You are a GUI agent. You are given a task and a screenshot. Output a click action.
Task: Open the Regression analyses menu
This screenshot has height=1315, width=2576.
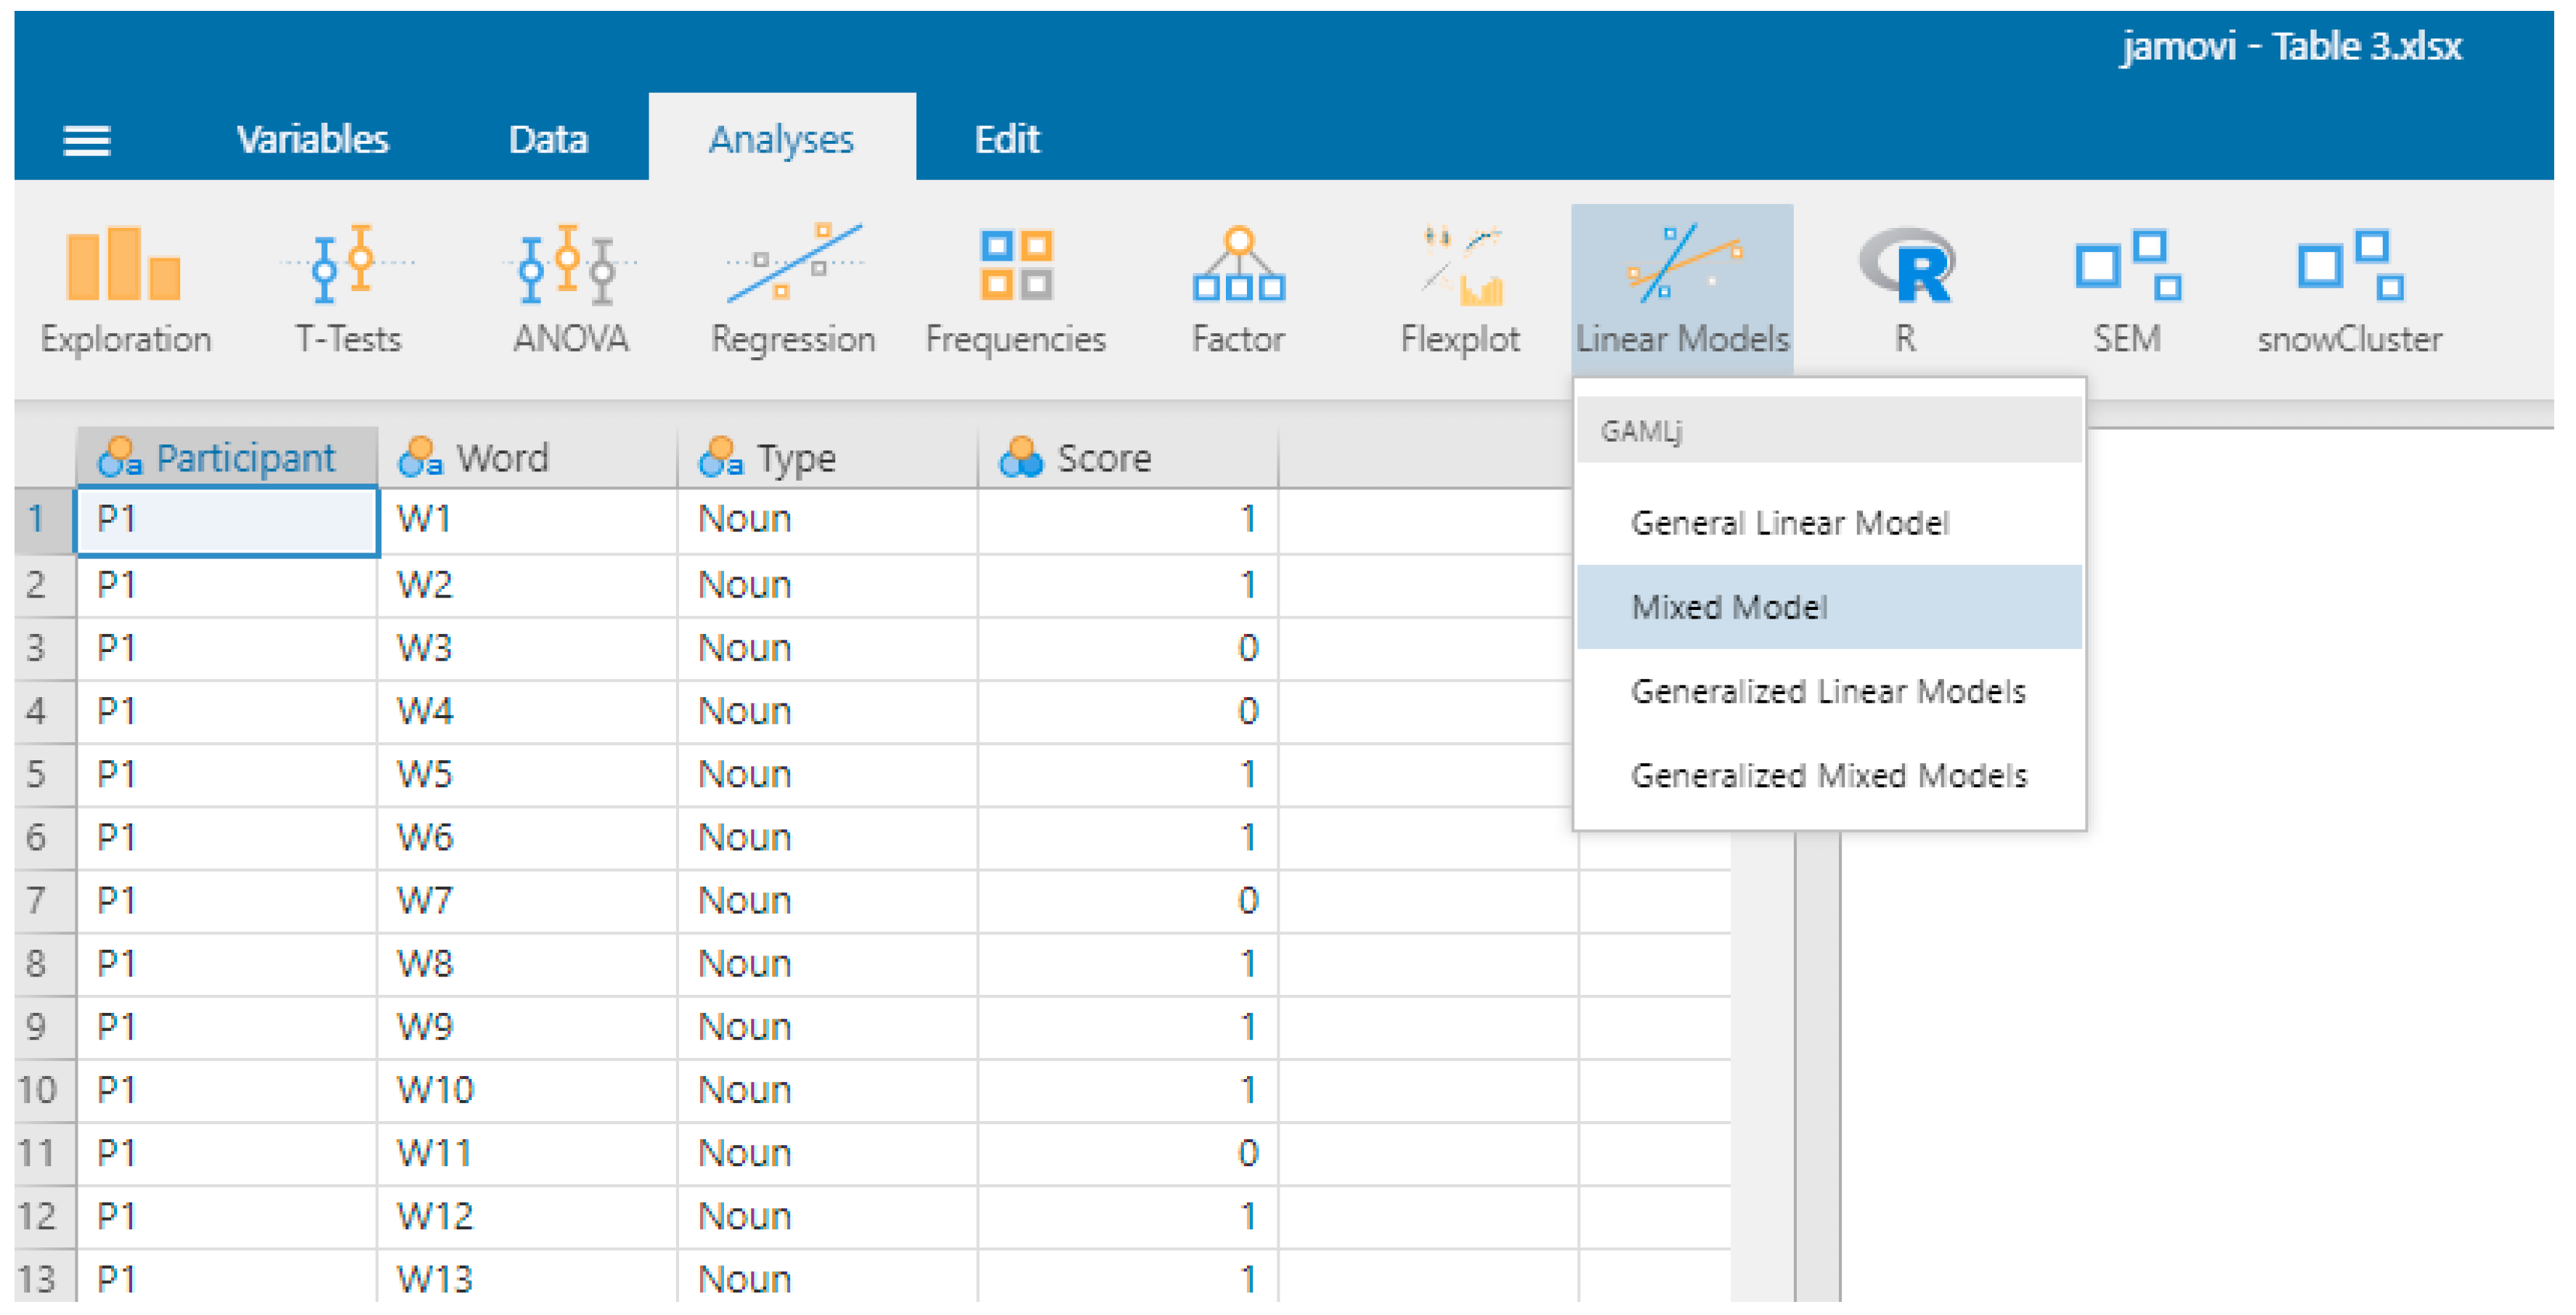tap(793, 289)
